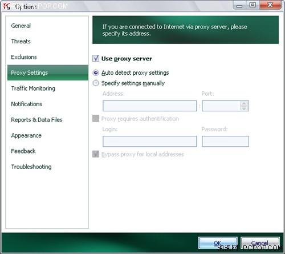
Task: Toggle Bypass proxy for local addresses
Action: click(x=96, y=154)
